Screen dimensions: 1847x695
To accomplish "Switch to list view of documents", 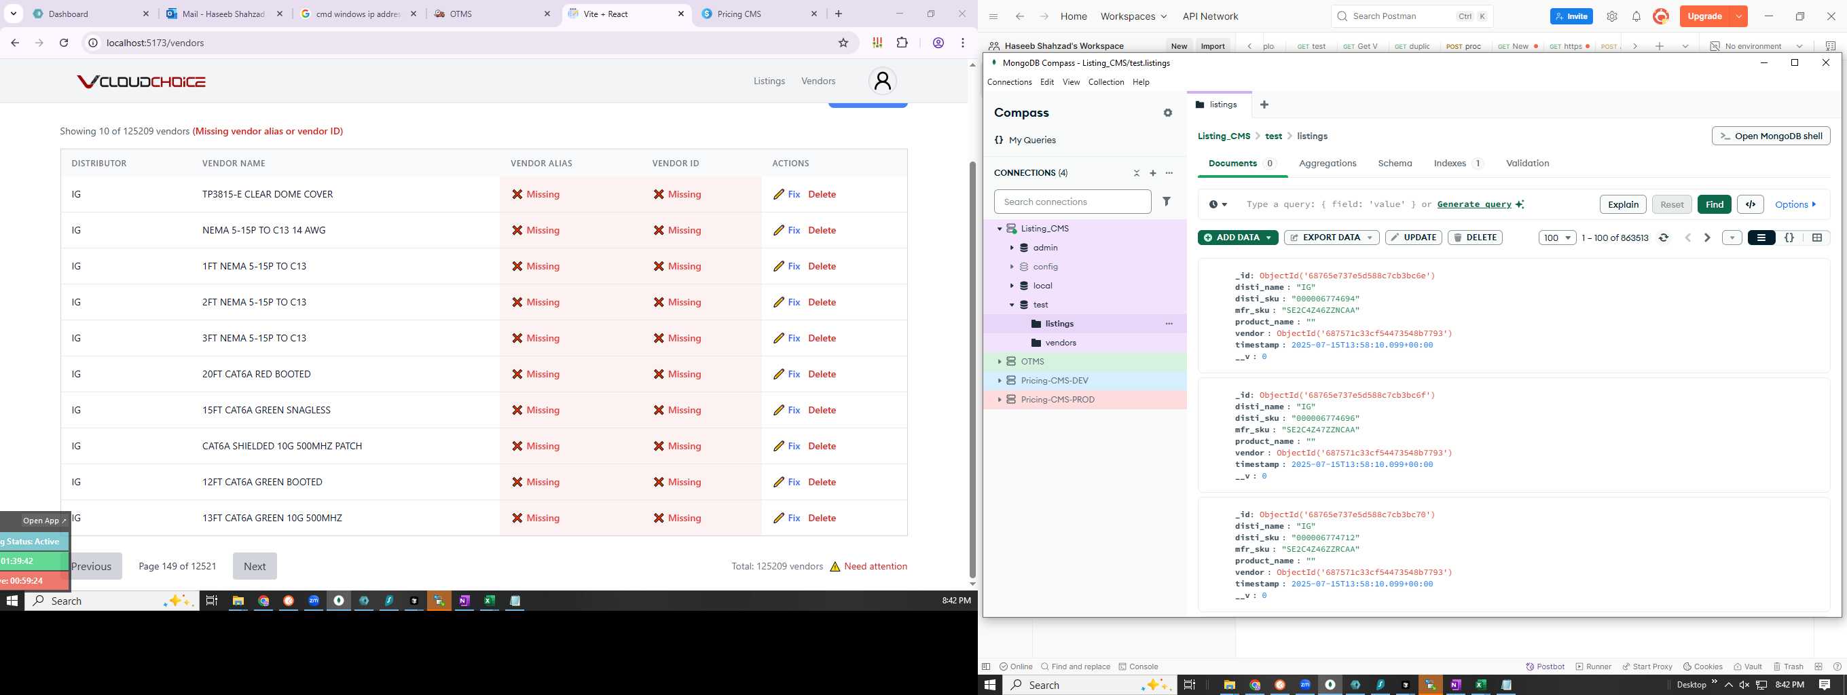I will point(1761,238).
